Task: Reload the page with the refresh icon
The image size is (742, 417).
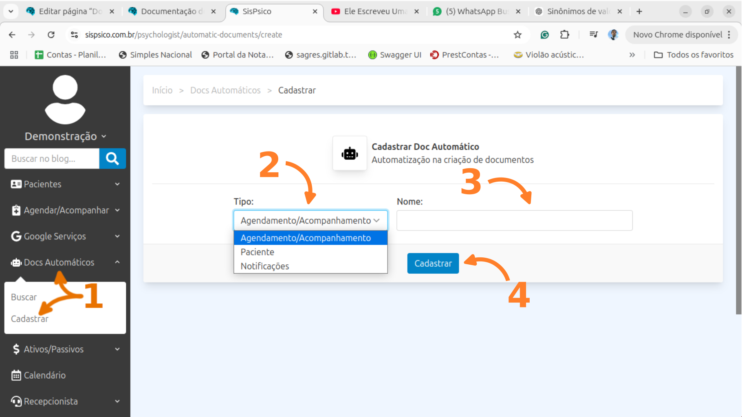Action: tap(51, 35)
